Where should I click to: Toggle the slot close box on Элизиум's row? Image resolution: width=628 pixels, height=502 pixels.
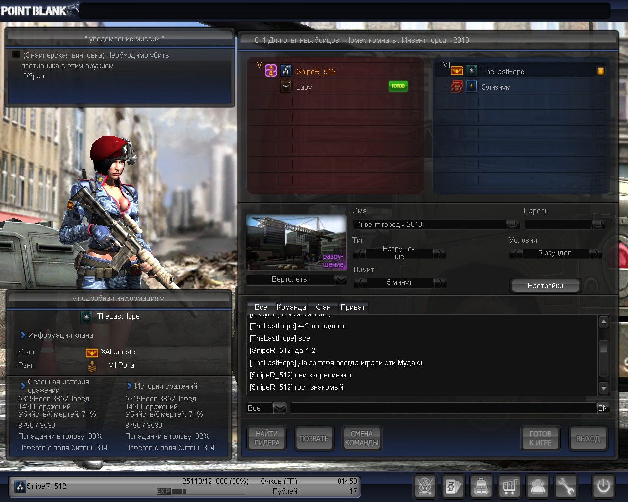pos(601,87)
